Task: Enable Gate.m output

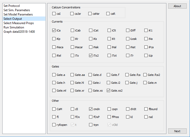Action: (145, 82)
